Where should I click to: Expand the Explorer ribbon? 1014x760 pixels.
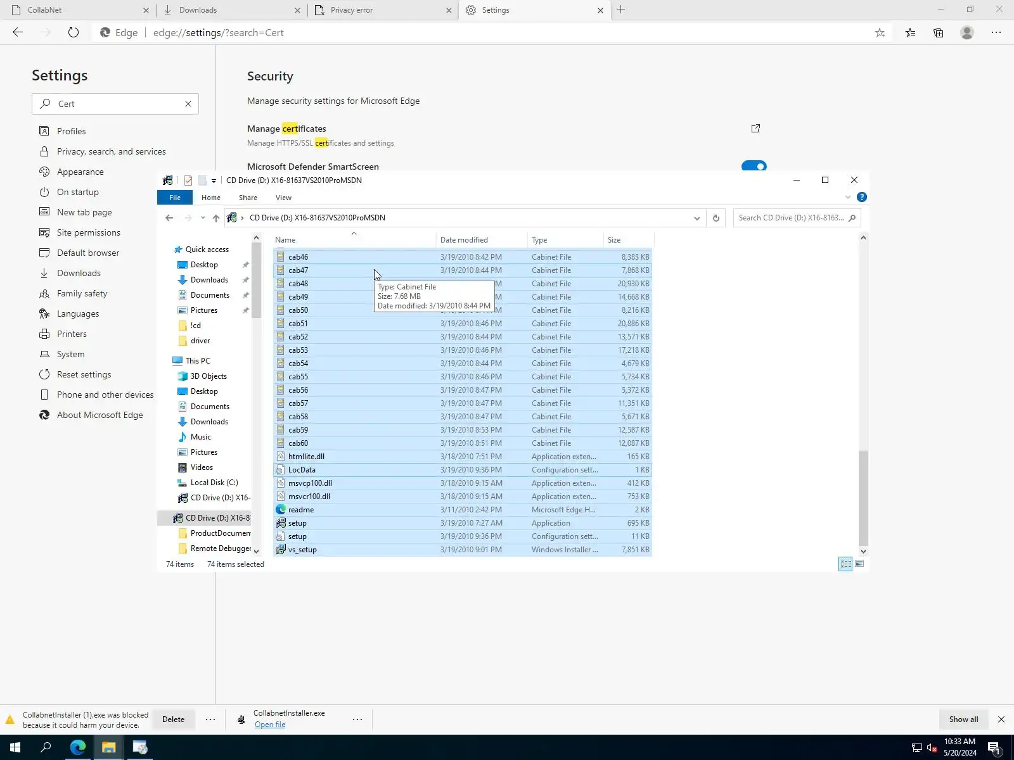[847, 198]
